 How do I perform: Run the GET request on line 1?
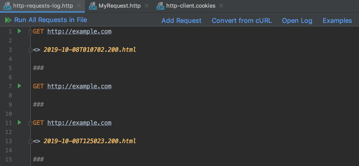tap(19, 31)
